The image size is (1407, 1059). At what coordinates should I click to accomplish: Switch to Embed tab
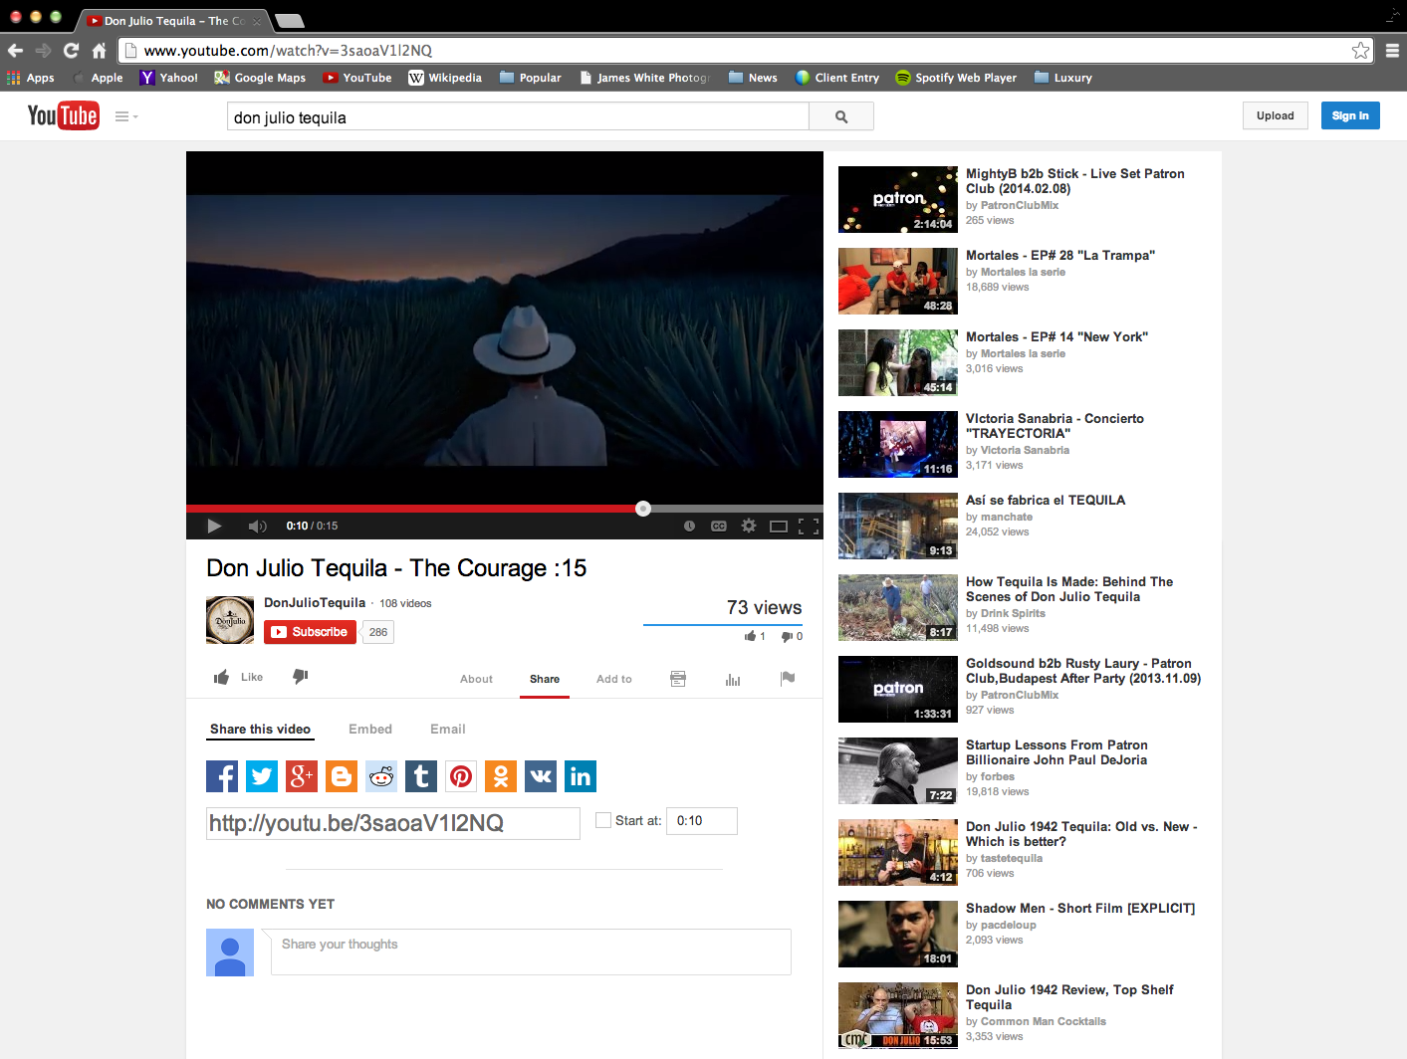(x=370, y=730)
